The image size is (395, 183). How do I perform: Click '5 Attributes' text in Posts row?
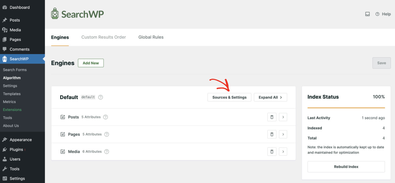coord(91,117)
